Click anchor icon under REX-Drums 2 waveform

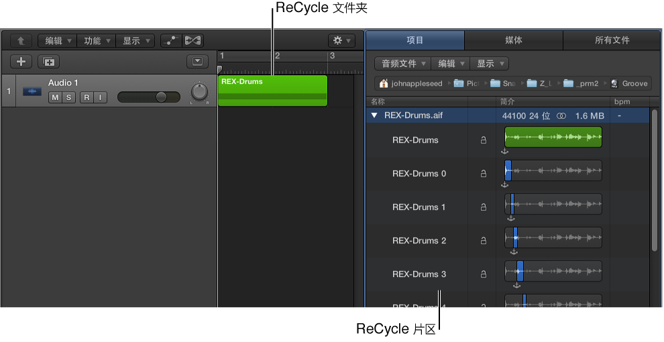pos(514,251)
